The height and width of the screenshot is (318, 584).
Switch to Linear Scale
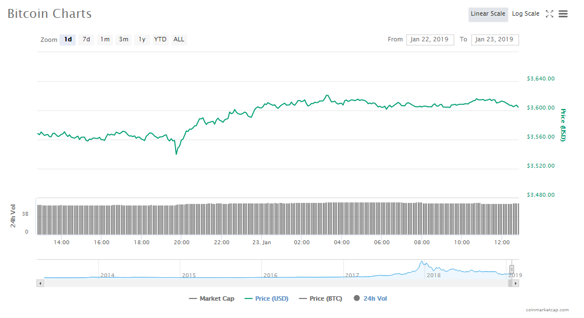click(488, 14)
